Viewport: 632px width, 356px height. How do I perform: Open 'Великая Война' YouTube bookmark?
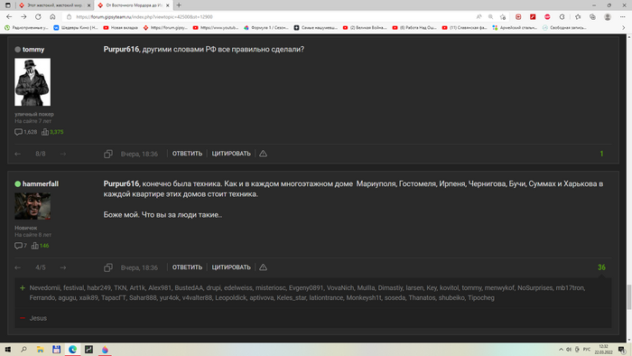click(365, 28)
